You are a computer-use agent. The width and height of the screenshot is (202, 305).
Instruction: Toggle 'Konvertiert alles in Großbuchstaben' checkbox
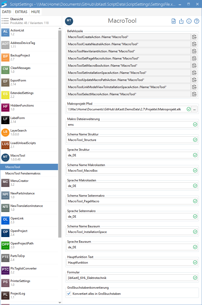69,294
